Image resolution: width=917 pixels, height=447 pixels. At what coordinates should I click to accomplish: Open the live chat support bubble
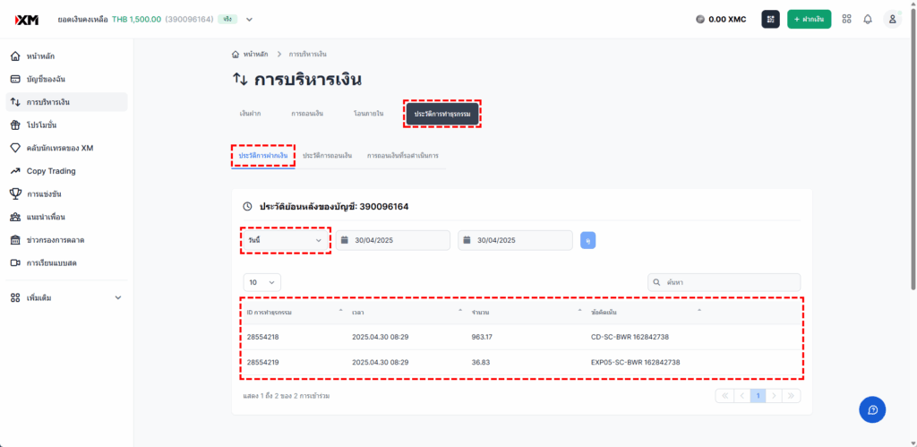click(x=872, y=409)
